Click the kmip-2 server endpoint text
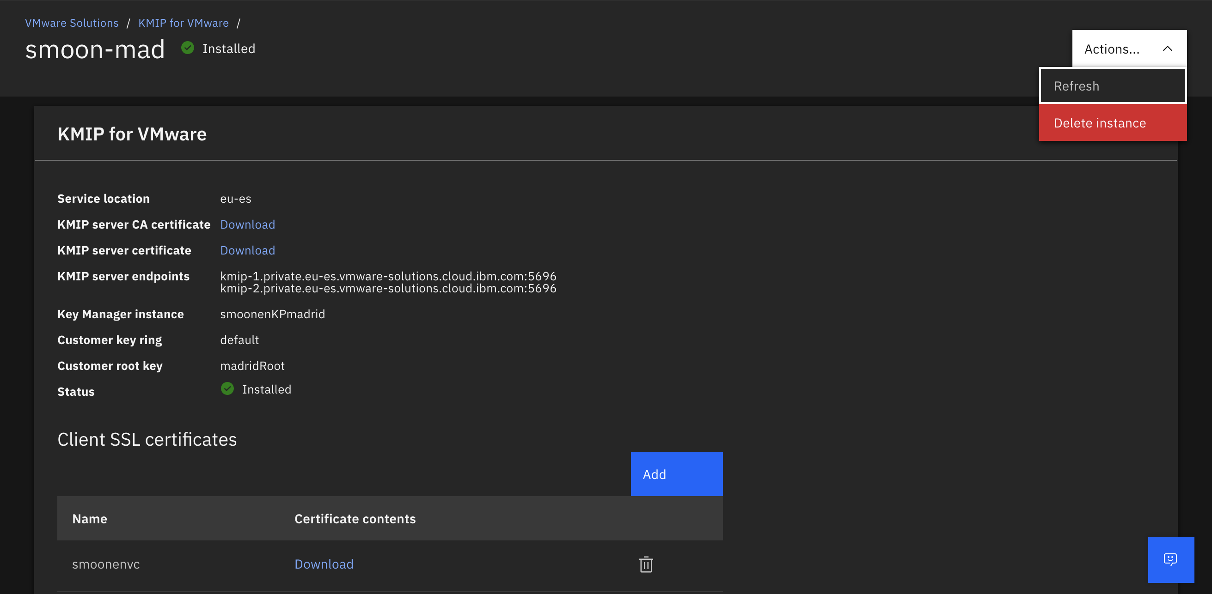This screenshot has width=1212, height=594. pos(388,288)
